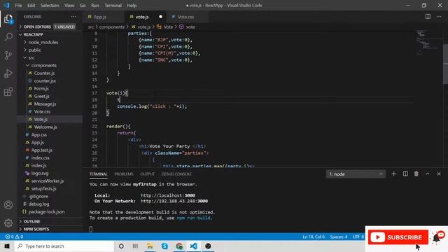Open serviceWorker.js in explorer
Image resolution: width=448 pixels, height=252 pixels.
click(48, 181)
